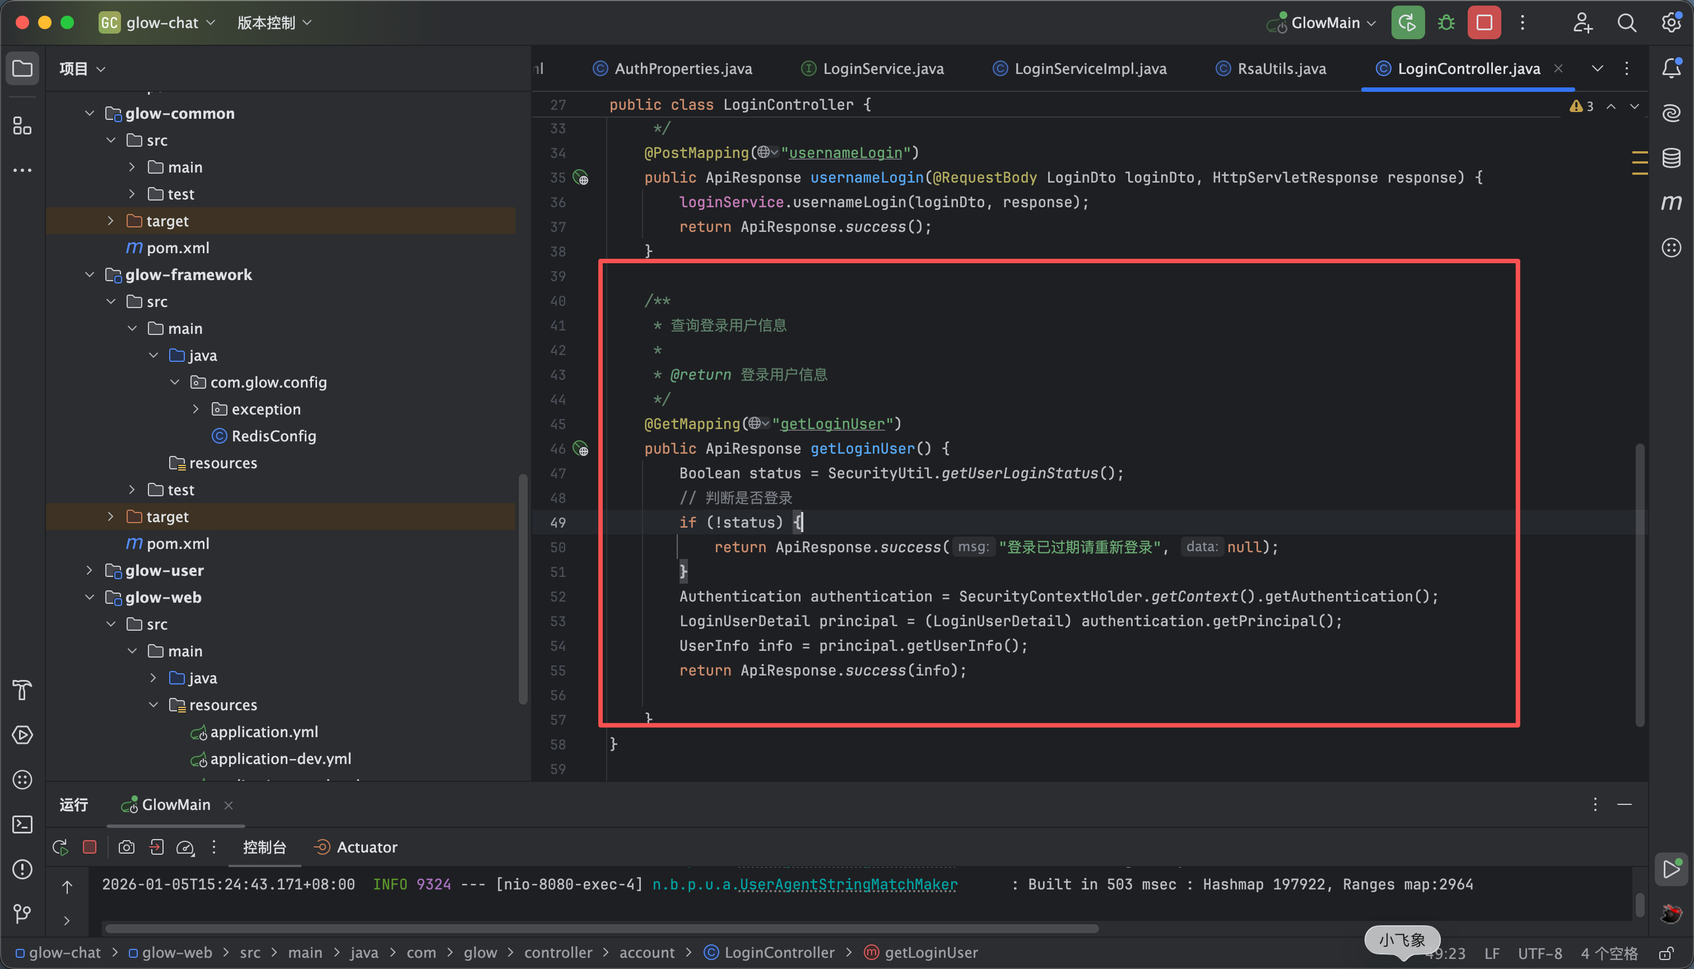Open the Maven tool window
1694x969 pixels.
point(1672,202)
